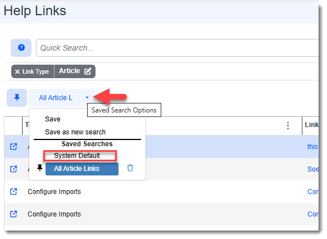Edit the Article filter value icon
This screenshot has height=239, width=327.
coord(88,71)
